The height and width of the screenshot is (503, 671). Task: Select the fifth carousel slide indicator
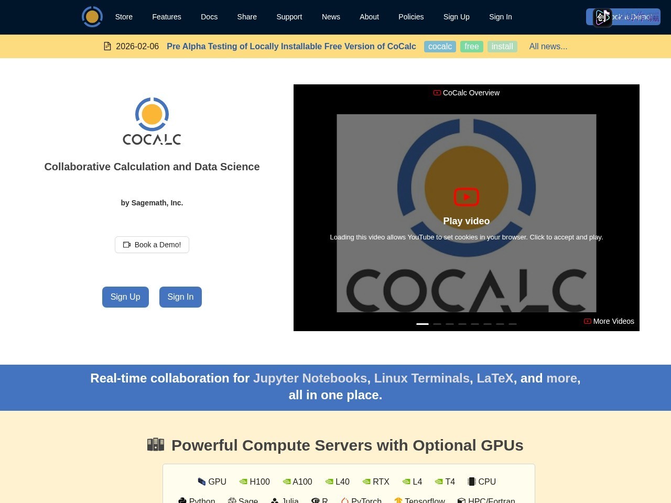point(475,324)
